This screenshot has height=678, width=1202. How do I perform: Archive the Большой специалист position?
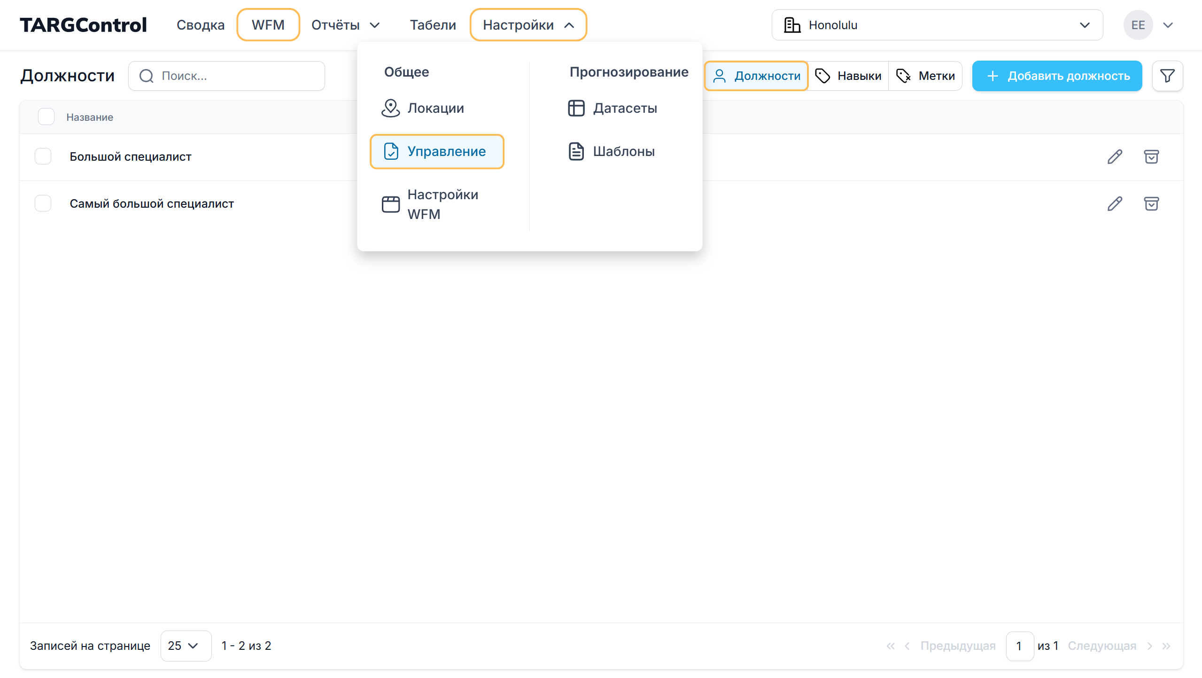point(1151,156)
